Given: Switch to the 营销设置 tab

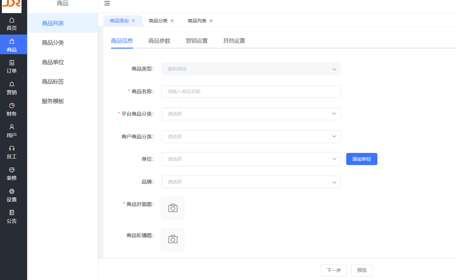Looking at the screenshot, I should (x=197, y=41).
